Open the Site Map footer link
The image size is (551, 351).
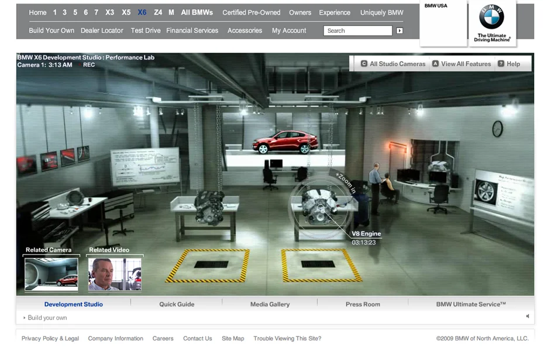[x=233, y=338]
